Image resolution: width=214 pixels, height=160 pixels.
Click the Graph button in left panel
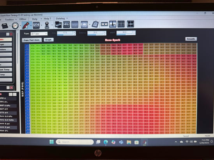(x=6, y=44)
